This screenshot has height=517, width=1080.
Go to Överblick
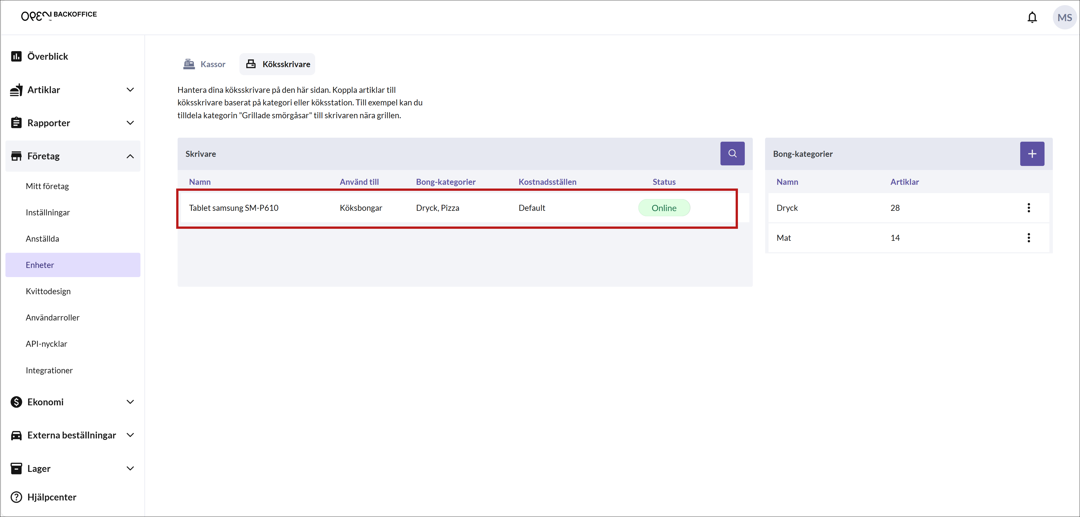pos(47,56)
